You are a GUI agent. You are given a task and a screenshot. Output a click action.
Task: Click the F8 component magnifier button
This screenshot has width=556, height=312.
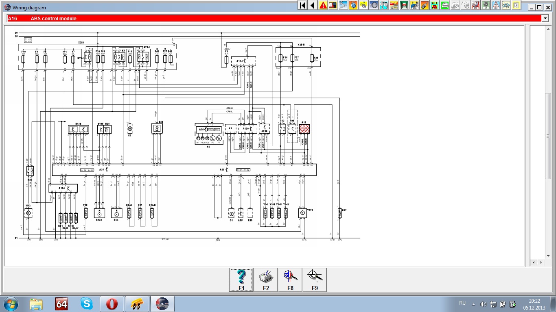pyautogui.click(x=290, y=279)
